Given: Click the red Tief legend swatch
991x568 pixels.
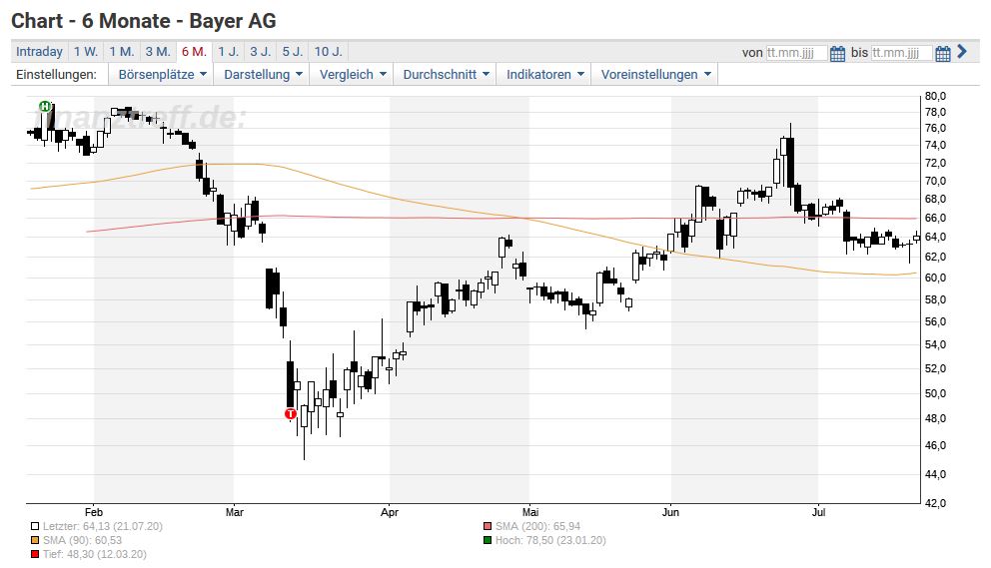Looking at the screenshot, I should (35, 554).
